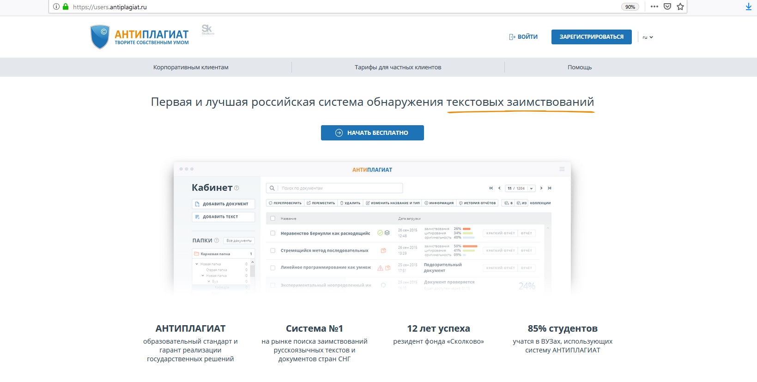This screenshot has height=382, width=757.
Task: Collapse the first Новая папка tree node
Action: pyautogui.click(x=197, y=264)
